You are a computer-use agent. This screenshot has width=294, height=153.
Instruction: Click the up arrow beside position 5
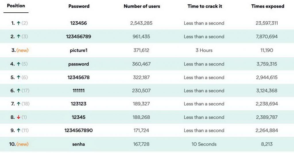click(18, 77)
